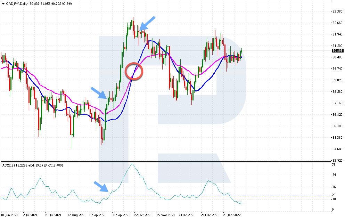Viewport: 345px width, 219px height.
Task: Click the 22 Oct 2021 date label
Action: pyautogui.click(x=143, y=215)
